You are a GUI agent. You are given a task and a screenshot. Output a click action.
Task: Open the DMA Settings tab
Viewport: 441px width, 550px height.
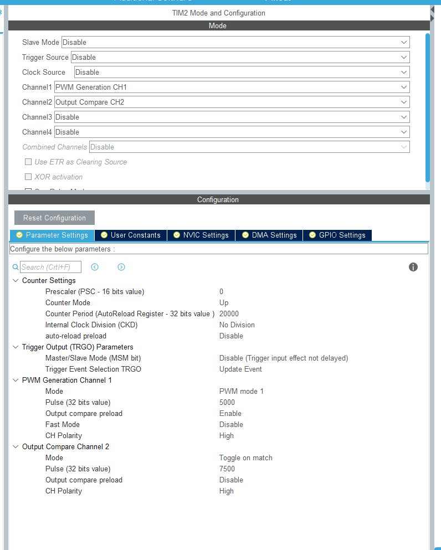(x=269, y=235)
